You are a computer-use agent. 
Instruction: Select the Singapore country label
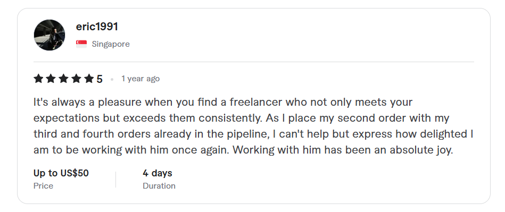[111, 44]
